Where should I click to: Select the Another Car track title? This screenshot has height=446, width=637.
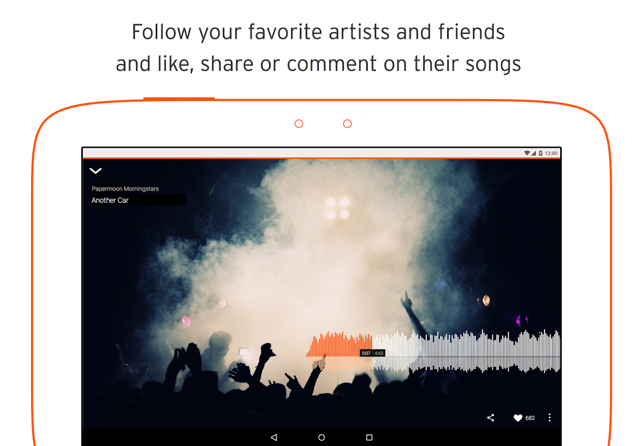point(110,200)
